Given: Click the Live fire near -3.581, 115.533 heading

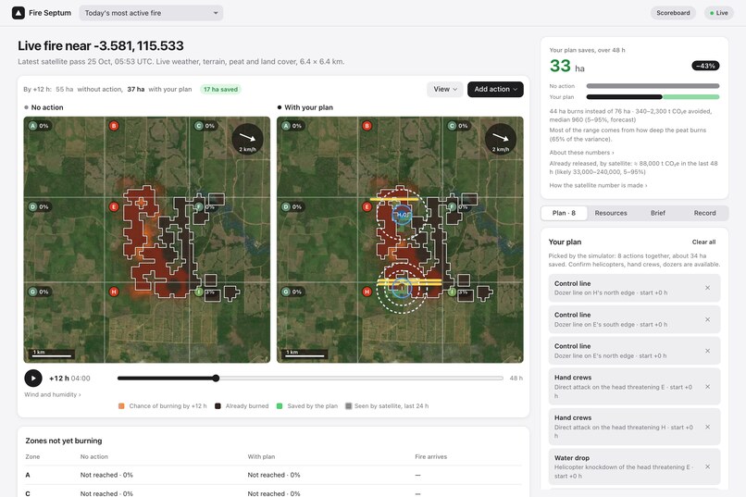Looking at the screenshot, I should (x=100, y=45).
